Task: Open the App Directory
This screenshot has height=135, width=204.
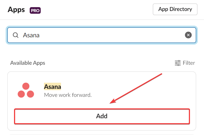Action: coord(175,9)
